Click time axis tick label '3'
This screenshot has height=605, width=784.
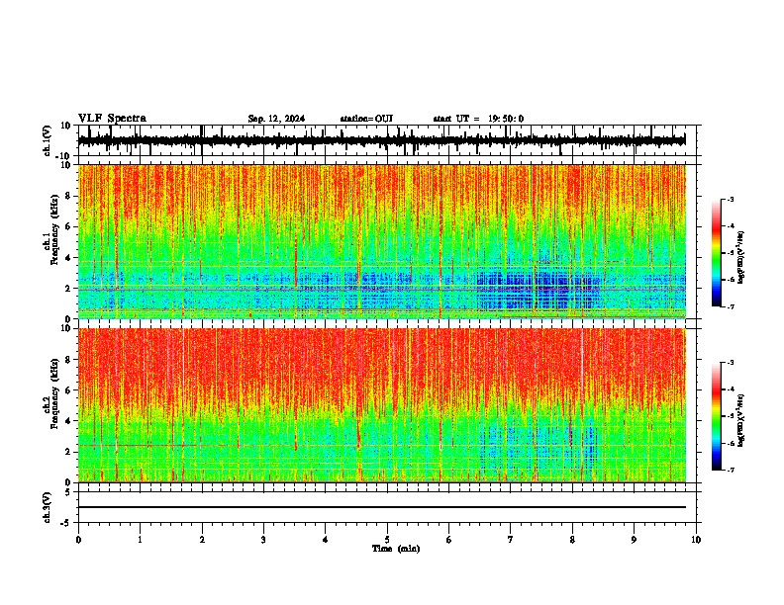point(263,540)
